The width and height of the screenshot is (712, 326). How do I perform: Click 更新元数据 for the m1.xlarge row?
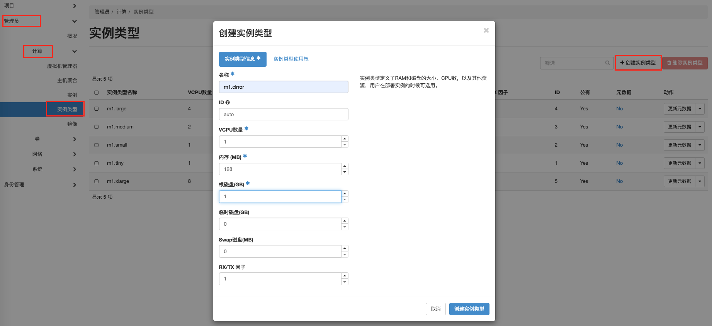(x=680, y=181)
